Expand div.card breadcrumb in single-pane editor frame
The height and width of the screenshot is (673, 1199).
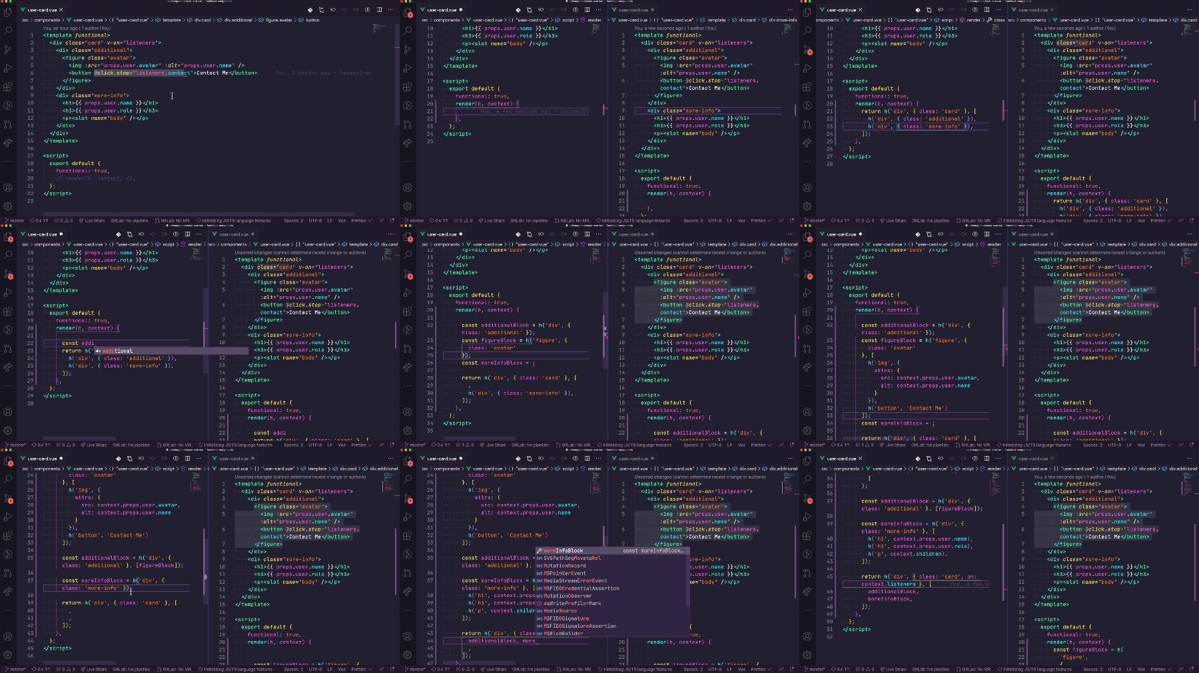pyautogui.click(x=202, y=20)
